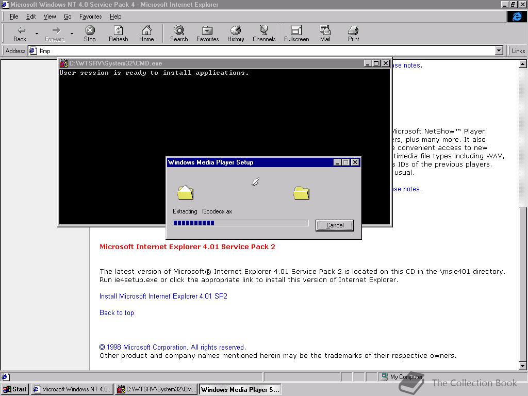Open the Help menu
Viewport: 528px width, 396px height.
[x=115, y=16]
